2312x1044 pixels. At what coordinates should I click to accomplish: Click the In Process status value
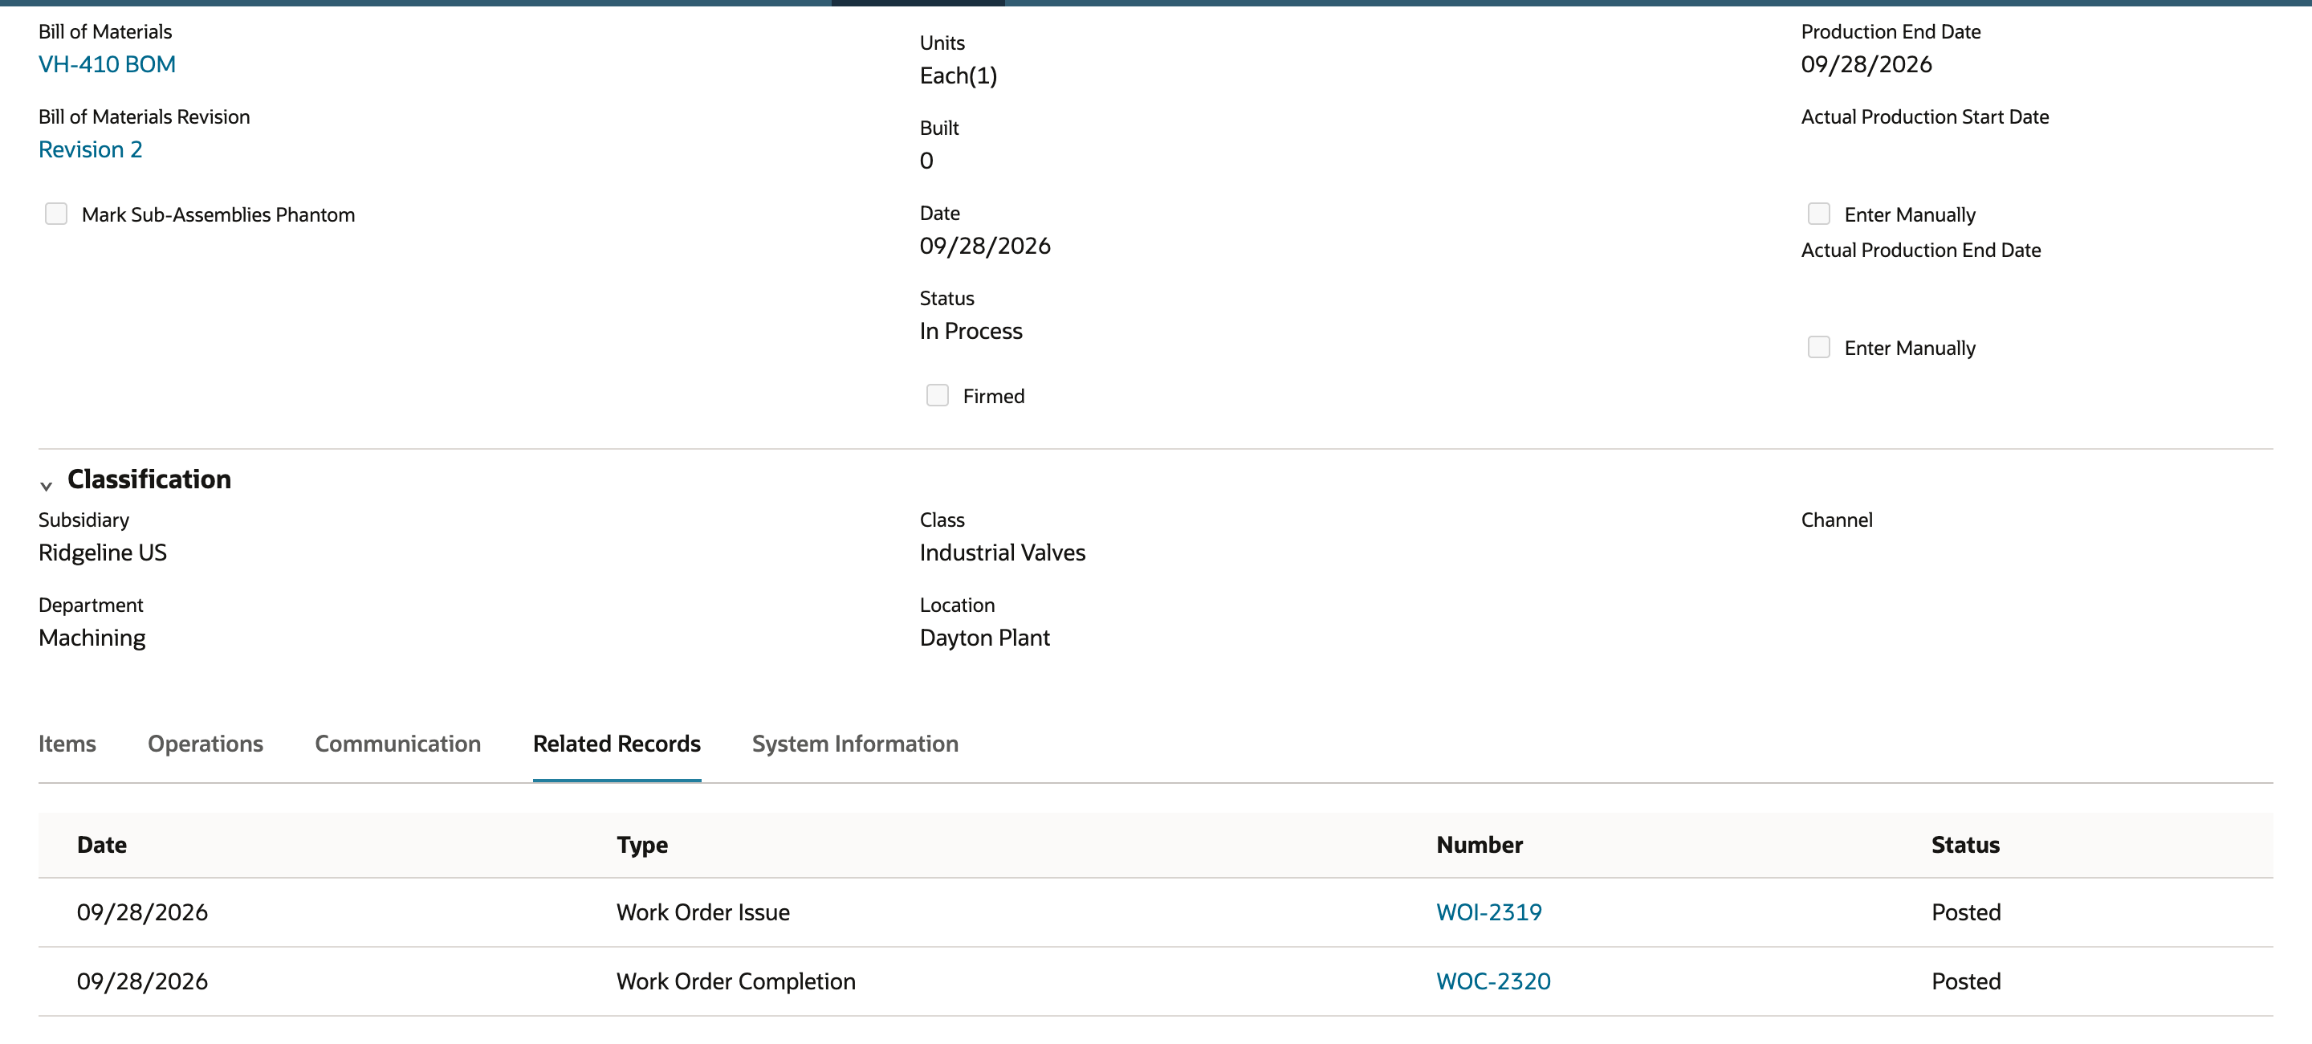(x=971, y=331)
